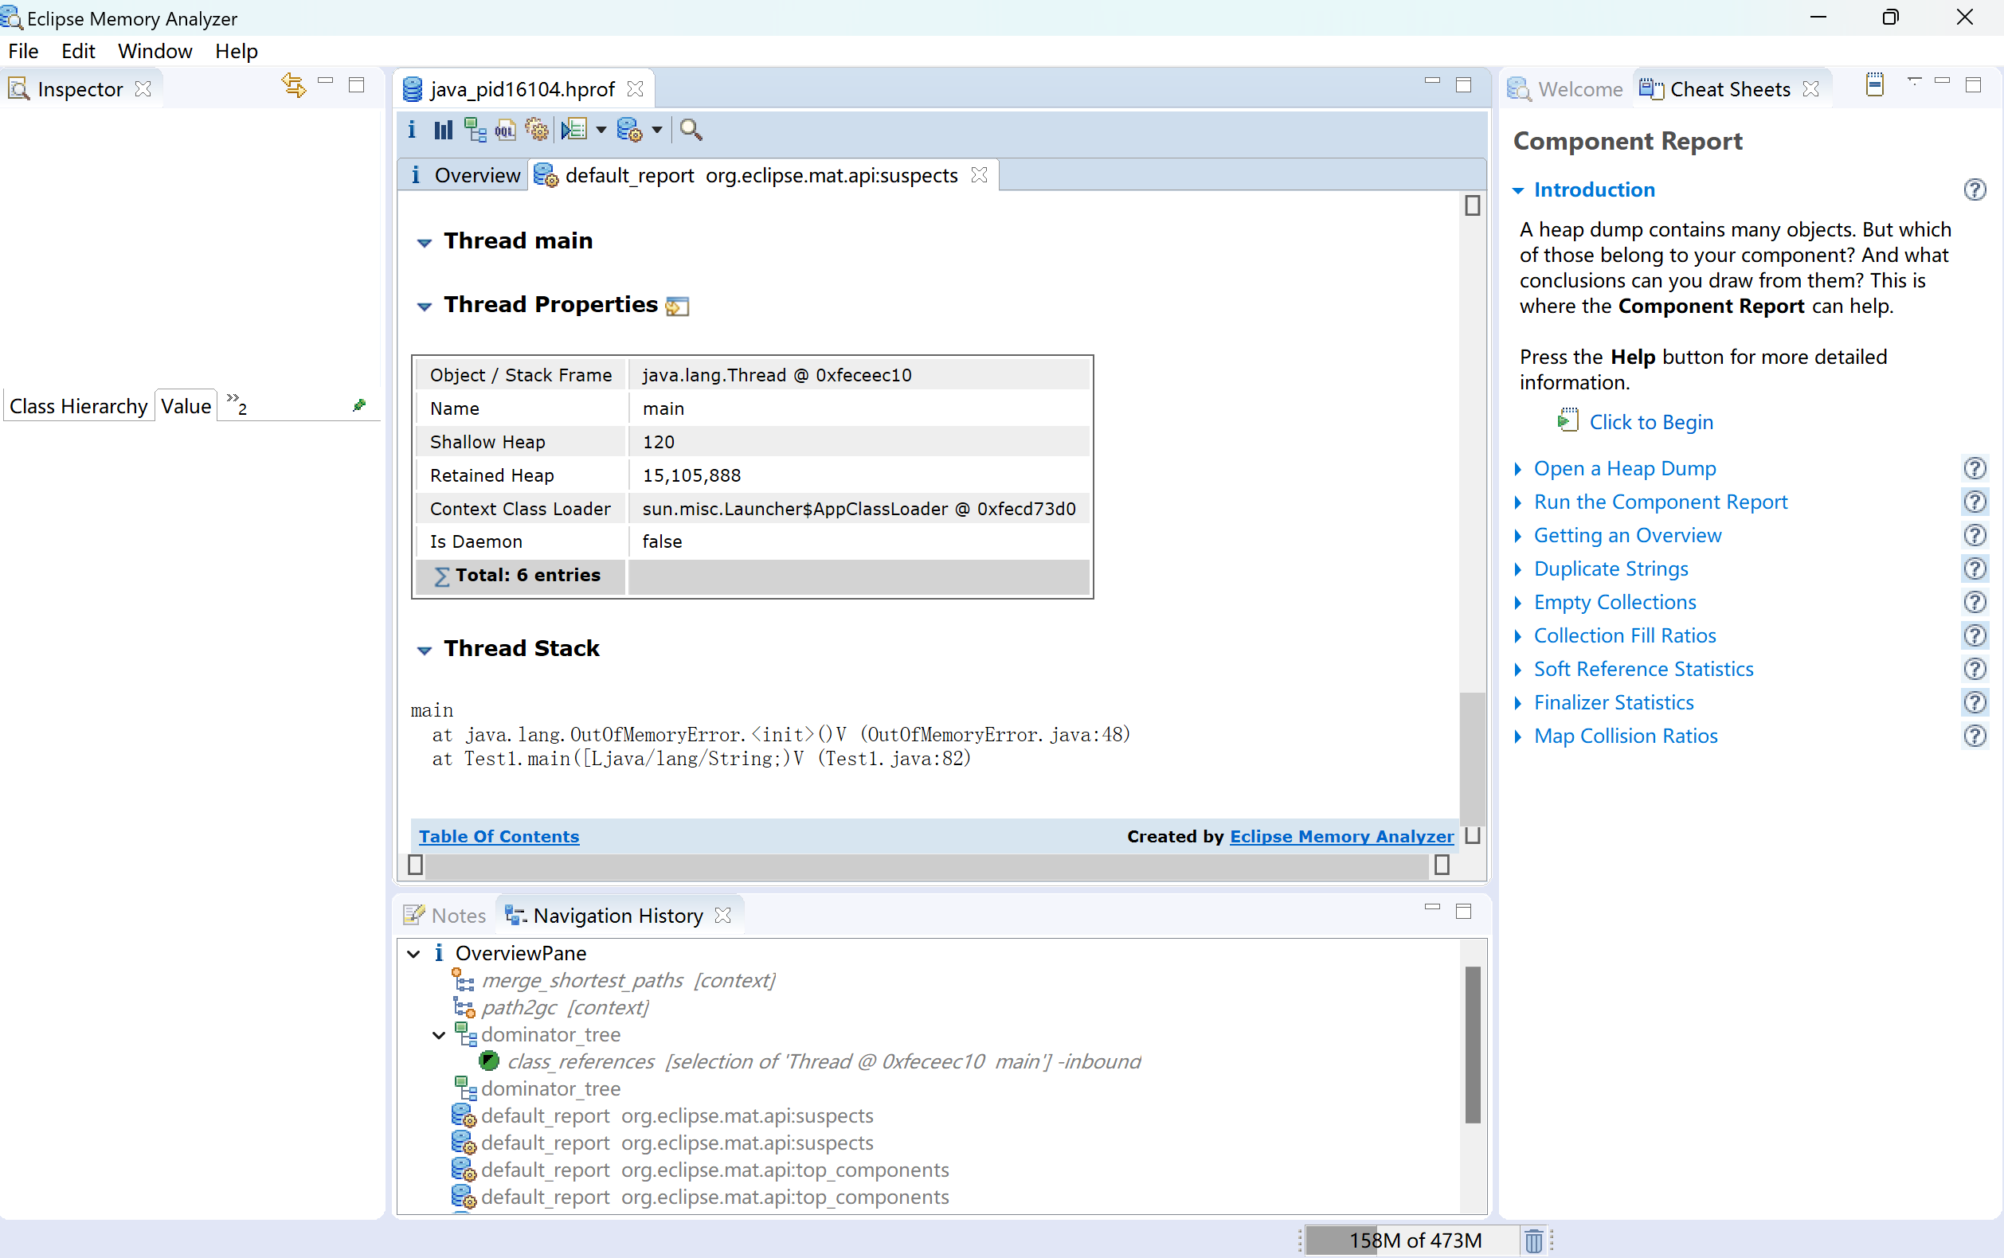
Task: Open the dominator tree toolbar icon
Action: [x=475, y=130]
